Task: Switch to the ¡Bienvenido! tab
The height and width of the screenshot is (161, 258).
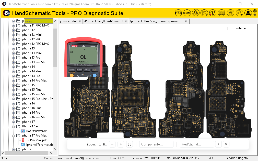Action: (x=69, y=21)
